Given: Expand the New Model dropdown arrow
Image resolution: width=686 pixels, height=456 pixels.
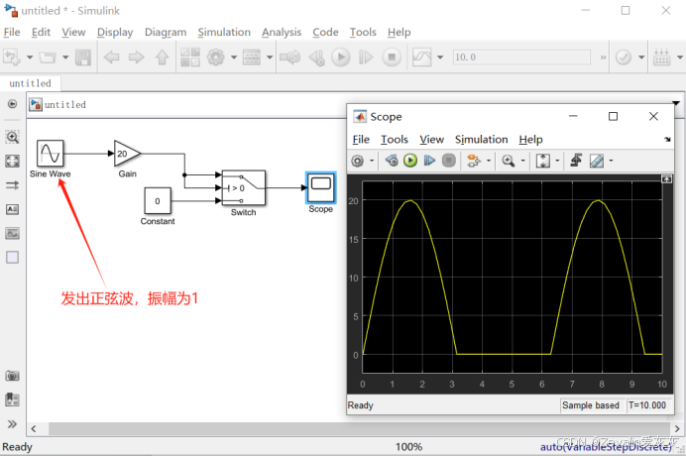Looking at the screenshot, I should click(x=30, y=57).
